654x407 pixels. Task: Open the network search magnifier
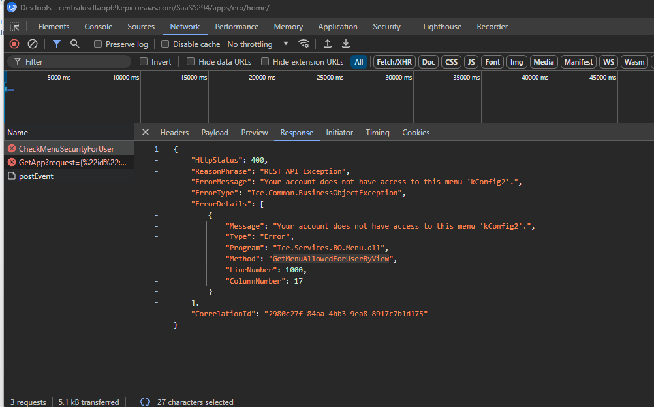(75, 44)
